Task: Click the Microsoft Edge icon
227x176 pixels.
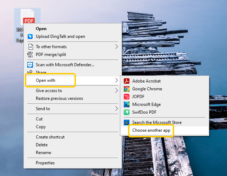Action: tap(126, 104)
